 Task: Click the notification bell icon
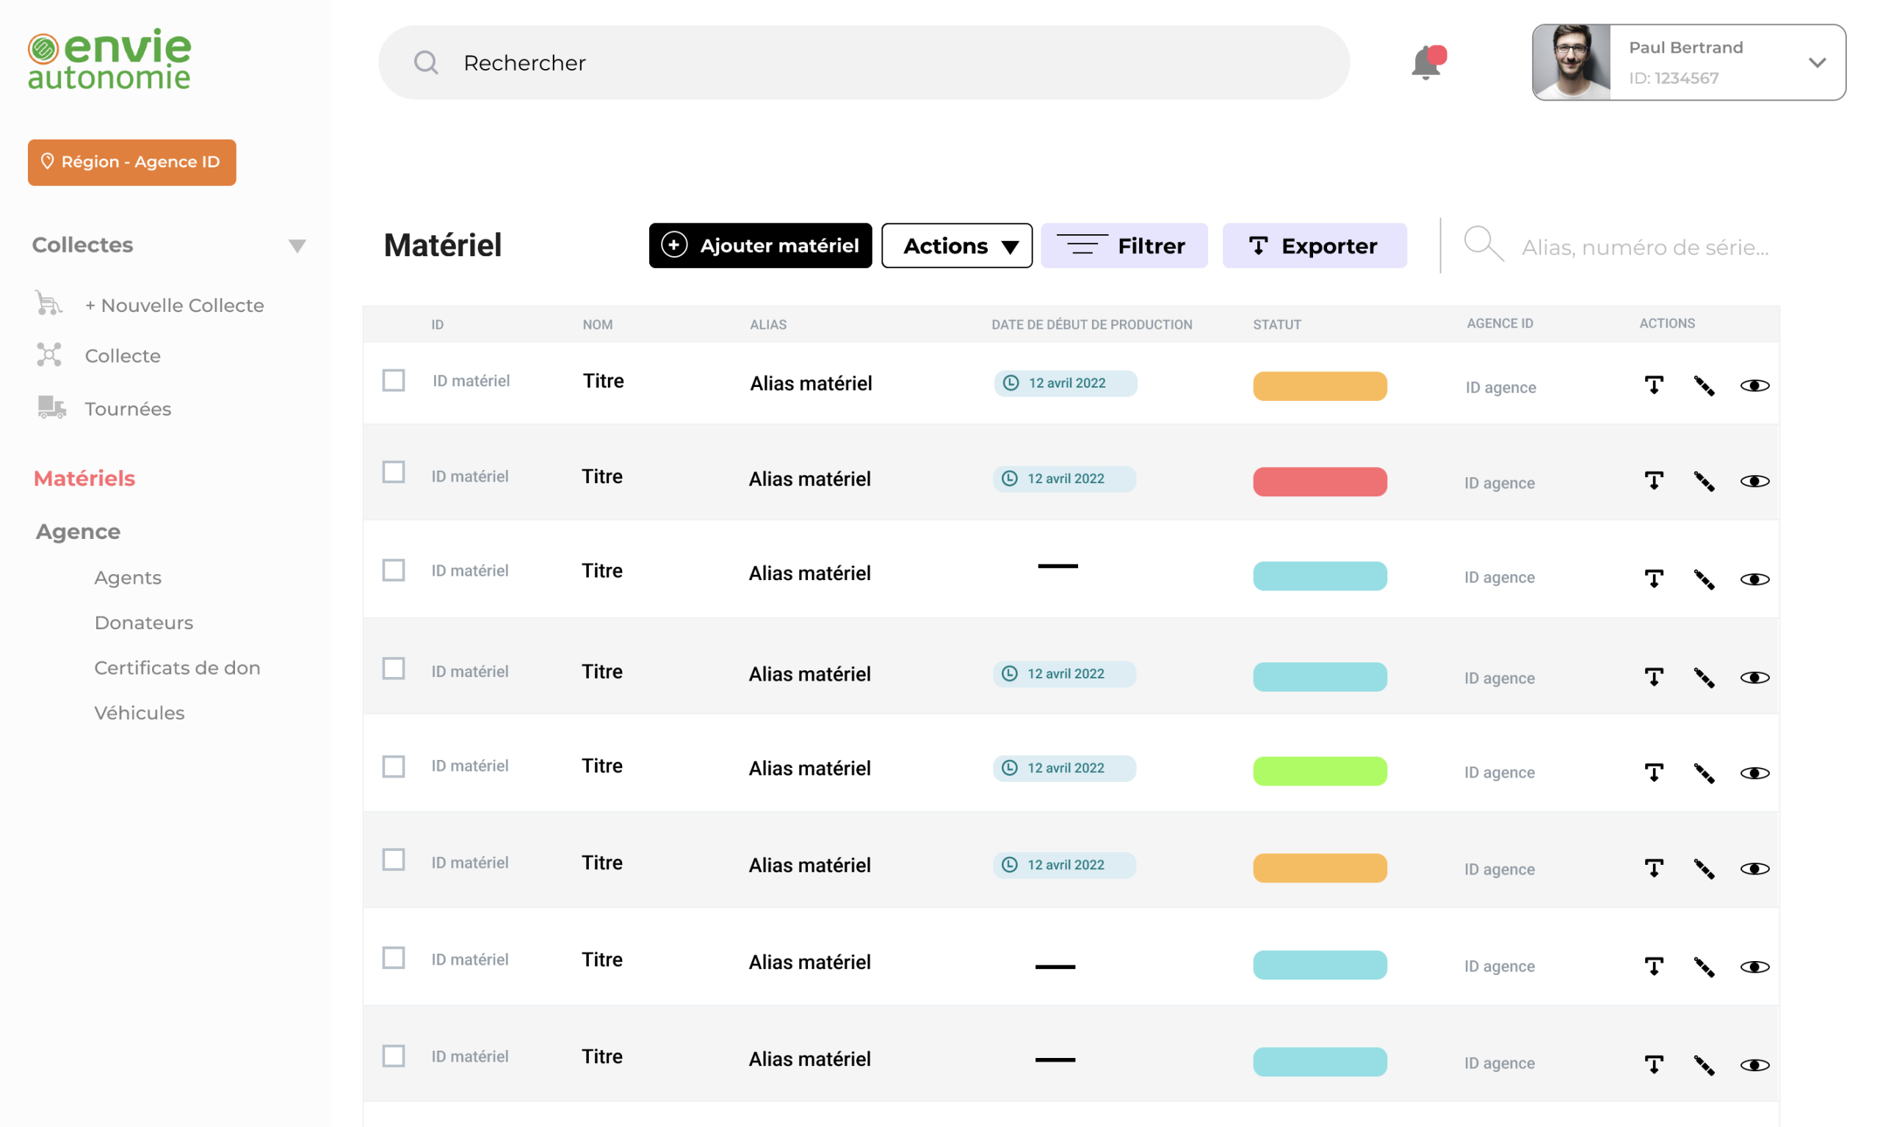pyautogui.click(x=1426, y=63)
